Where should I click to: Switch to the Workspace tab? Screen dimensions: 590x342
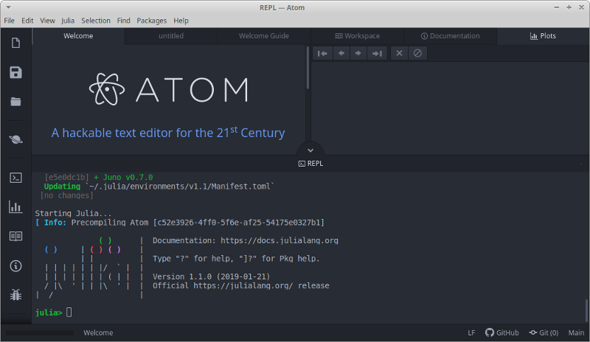(x=357, y=36)
